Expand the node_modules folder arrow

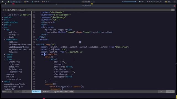coord(2,22)
